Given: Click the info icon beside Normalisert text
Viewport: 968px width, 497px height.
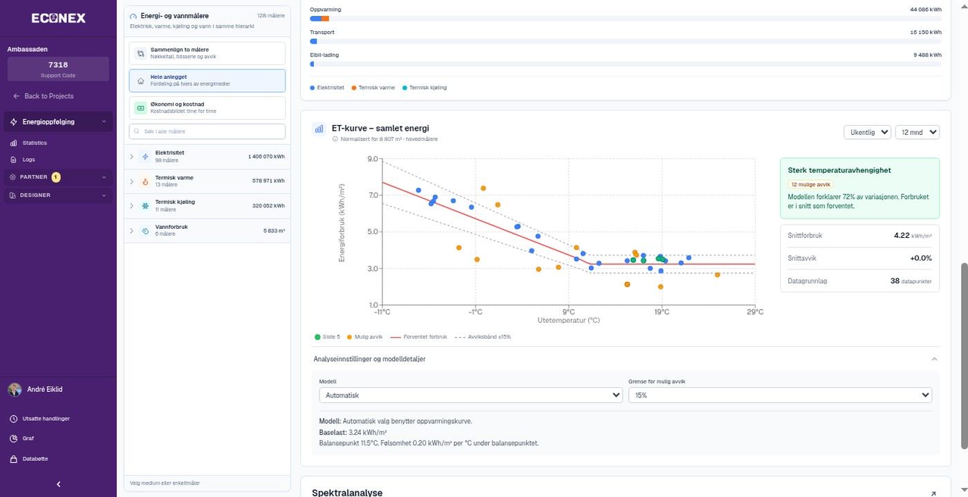Looking at the screenshot, I should [x=335, y=139].
